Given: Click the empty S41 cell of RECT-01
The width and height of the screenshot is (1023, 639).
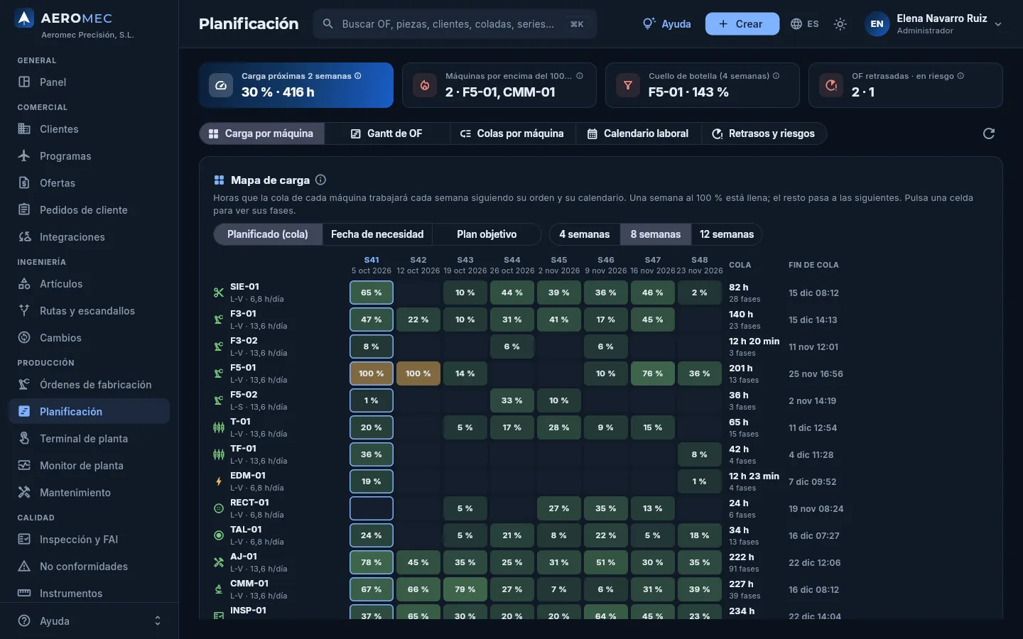Looking at the screenshot, I should click(x=372, y=508).
